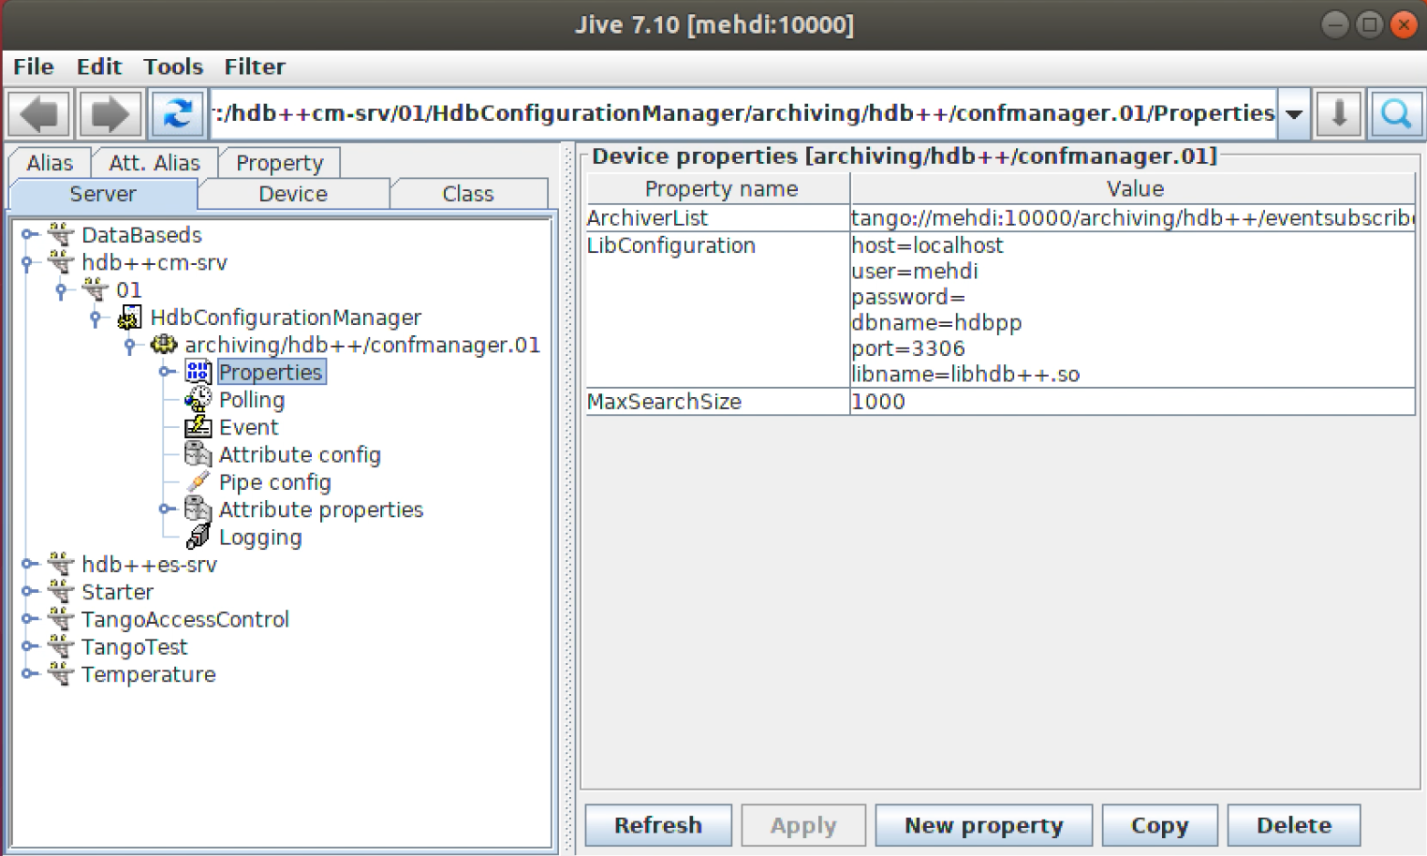Viewport: 1427px width, 856px height.
Task: Select the Event tree item label
Action: pyautogui.click(x=248, y=427)
